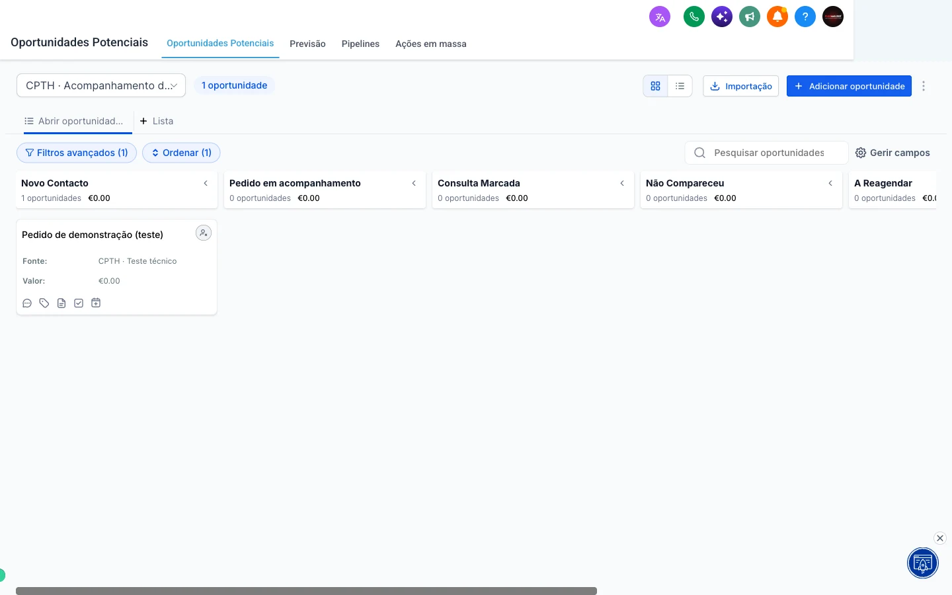Open Filtros avançados (1)

point(77,153)
